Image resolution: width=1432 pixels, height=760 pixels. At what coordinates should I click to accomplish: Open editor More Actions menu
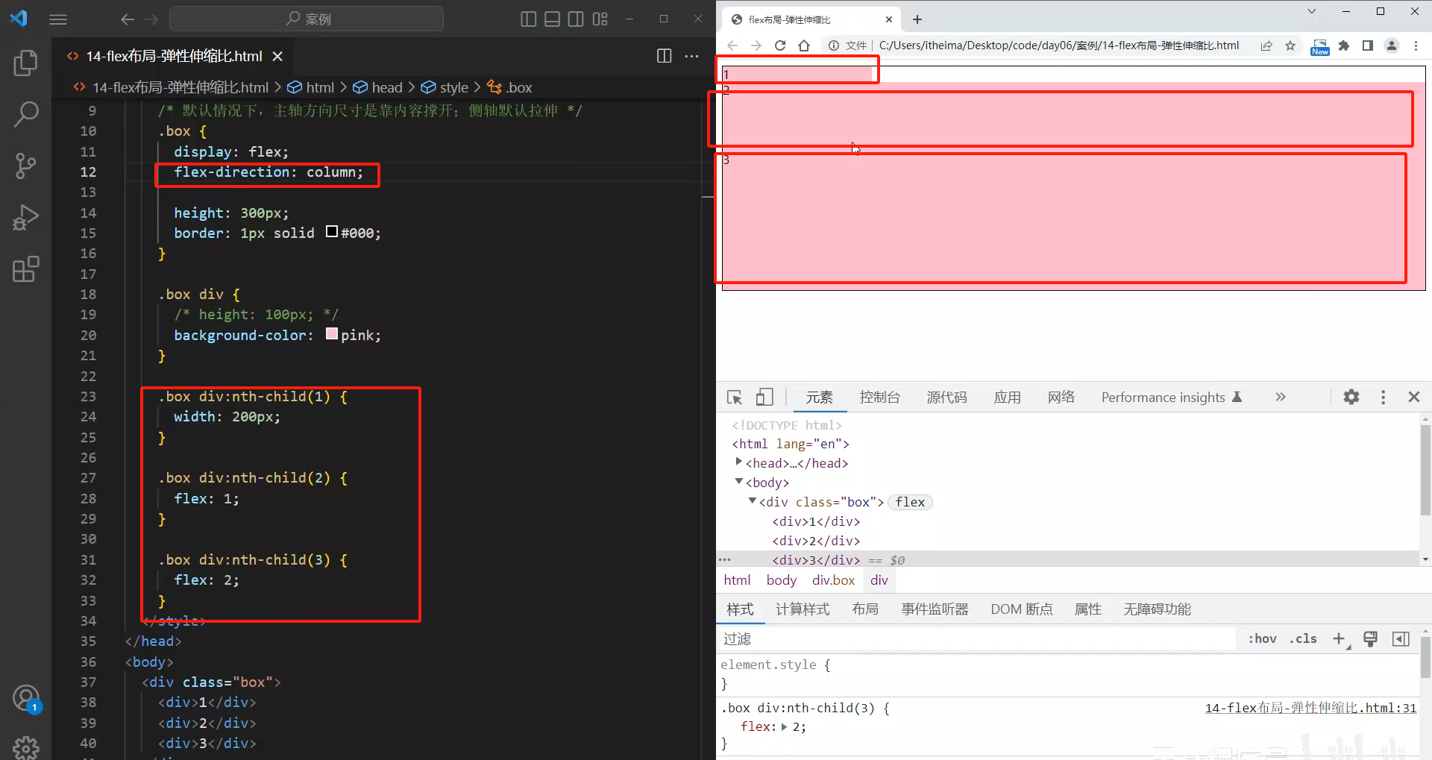(692, 56)
